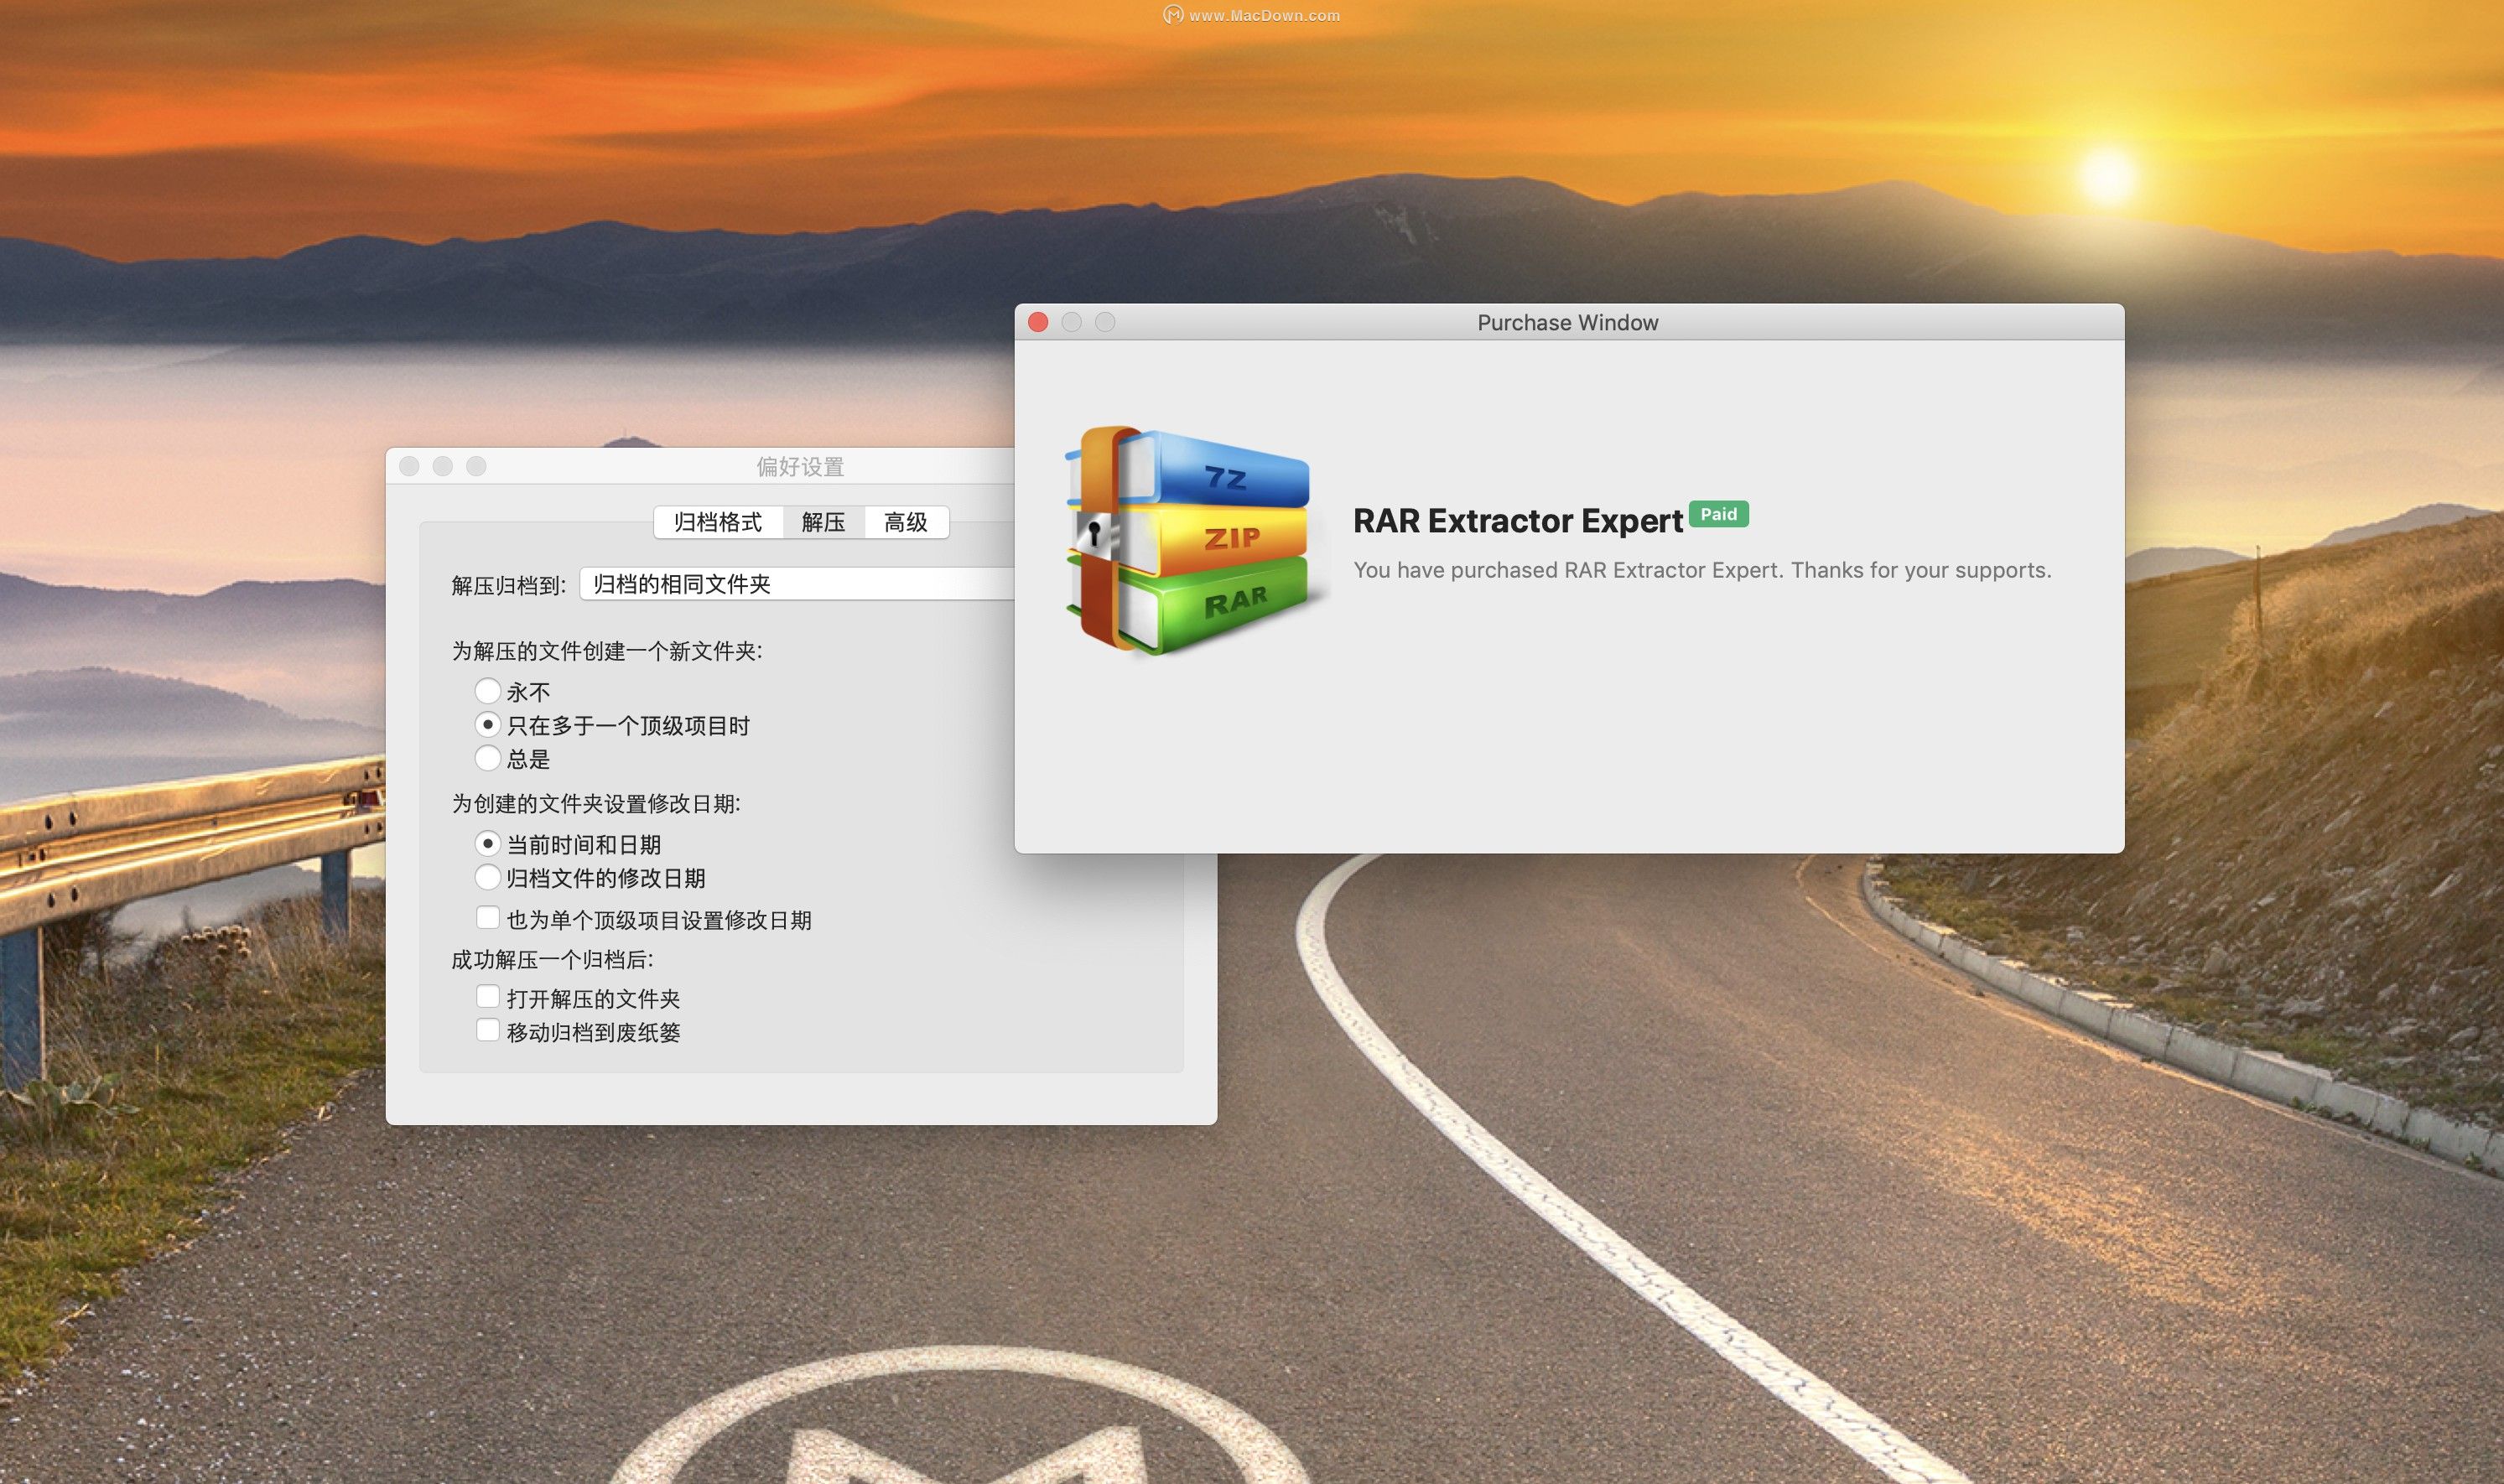Click the Purchase Window title bar text
This screenshot has width=2504, height=1484.
(1567, 322)
